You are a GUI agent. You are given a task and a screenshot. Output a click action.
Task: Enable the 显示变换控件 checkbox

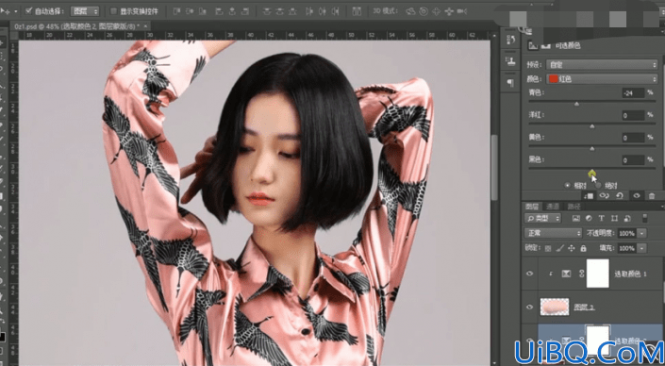[x=113, y=11]
